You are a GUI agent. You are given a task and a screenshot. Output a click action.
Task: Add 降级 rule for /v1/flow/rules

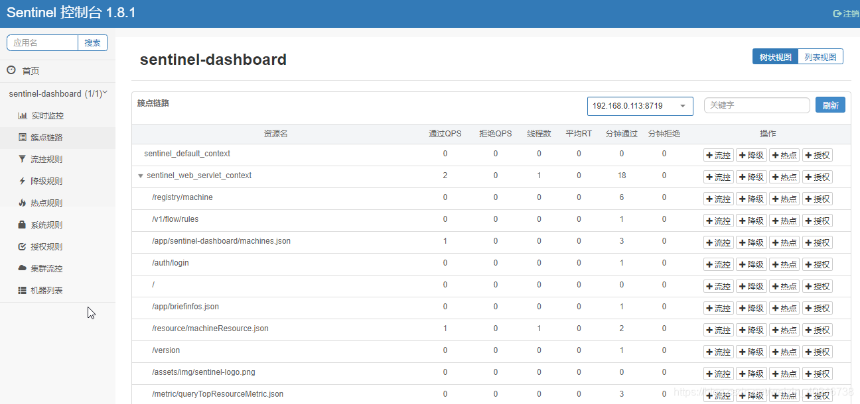pos(751,221)
